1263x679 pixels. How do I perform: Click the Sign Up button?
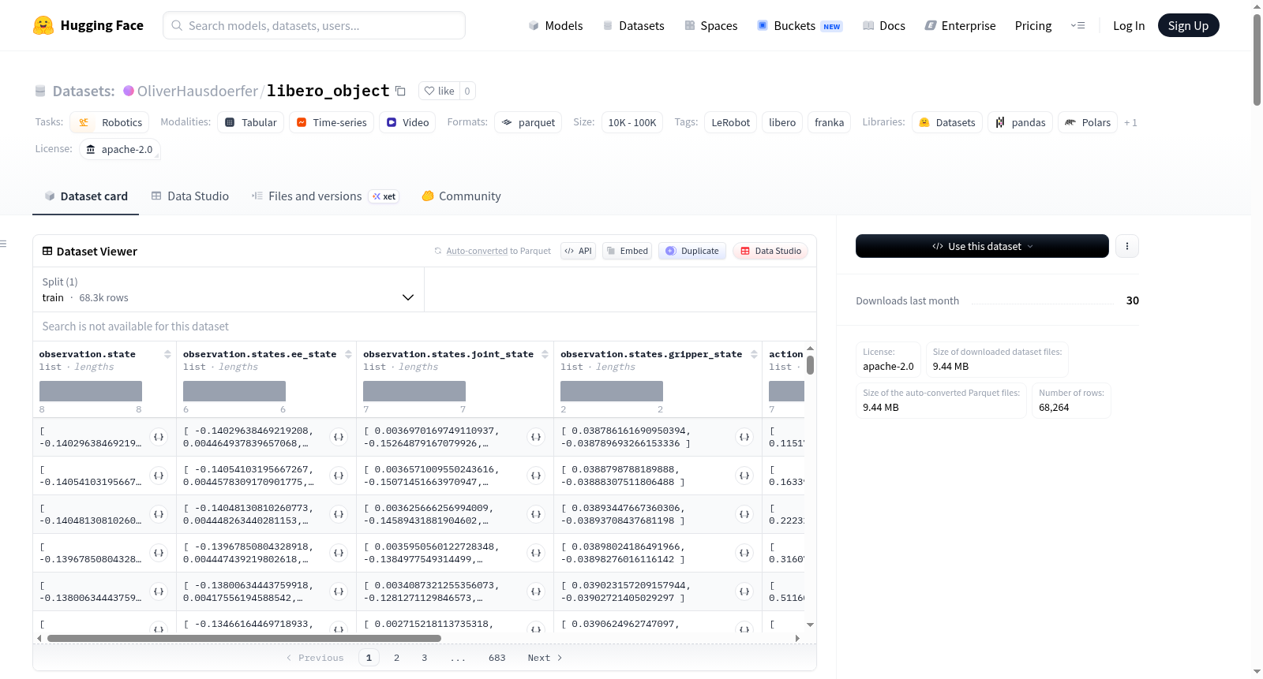[1189, 25]
